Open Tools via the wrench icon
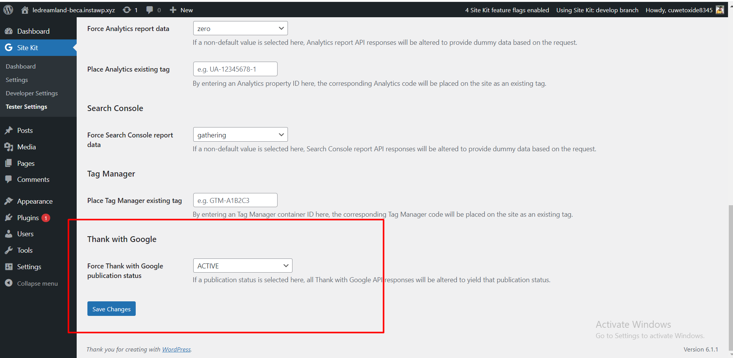Image resolution: width=733 pixels, height=358 pixels. tap(9, 250)
